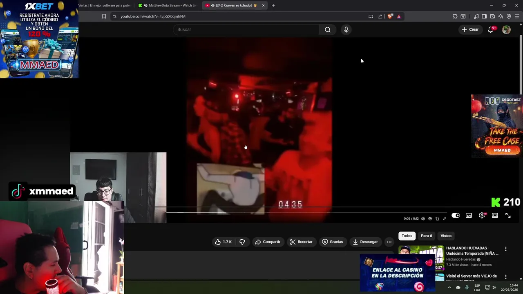Toggle the autoplay switch in the player
Viewport: 523px width, 294px height.
click(456, 215)
